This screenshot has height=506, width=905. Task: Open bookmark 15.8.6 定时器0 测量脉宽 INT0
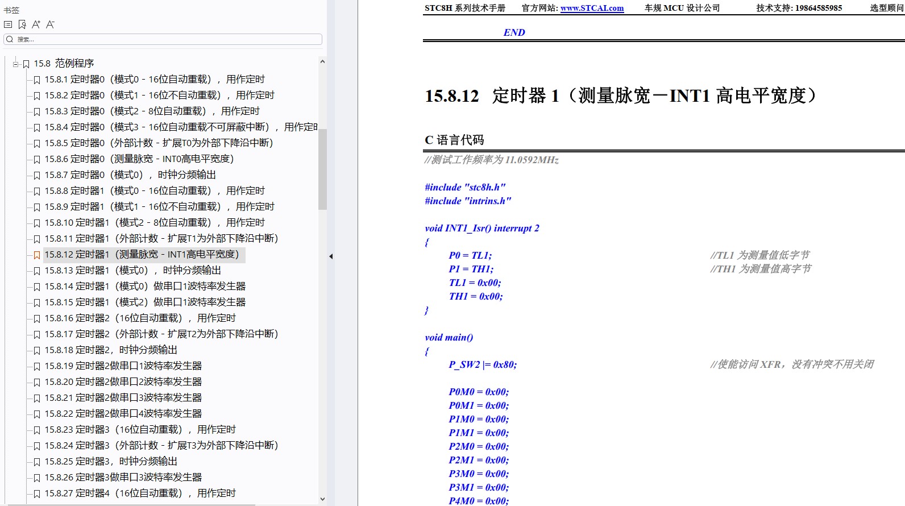point(139,159)
